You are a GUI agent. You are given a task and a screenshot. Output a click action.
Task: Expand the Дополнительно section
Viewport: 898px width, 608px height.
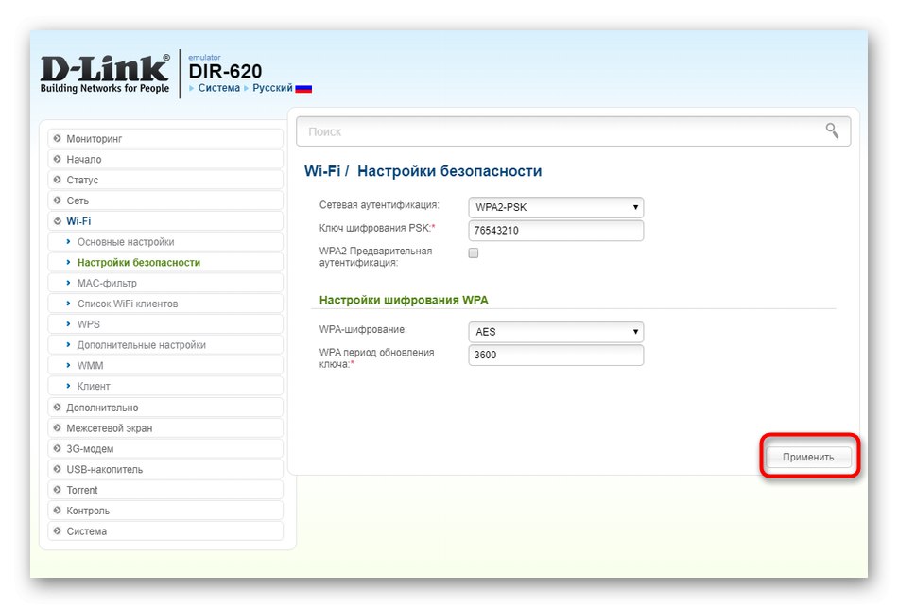point(165,408)
